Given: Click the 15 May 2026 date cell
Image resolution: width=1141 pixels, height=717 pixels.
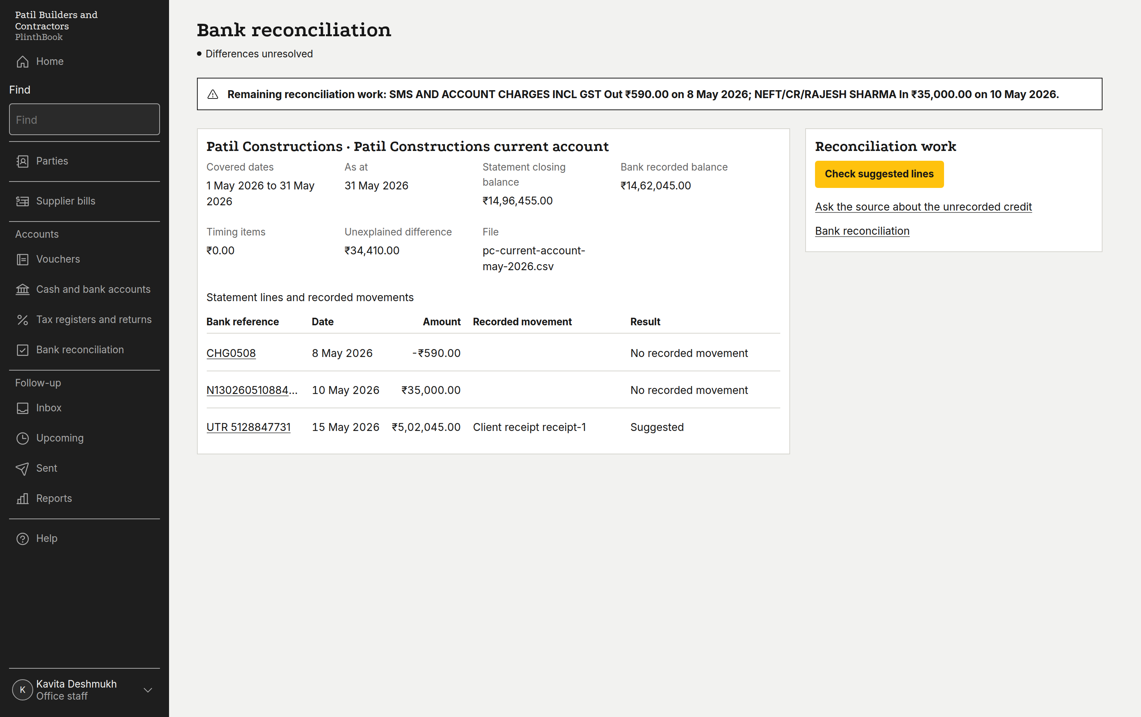Looking at the screenshot, I should [345, 428].
